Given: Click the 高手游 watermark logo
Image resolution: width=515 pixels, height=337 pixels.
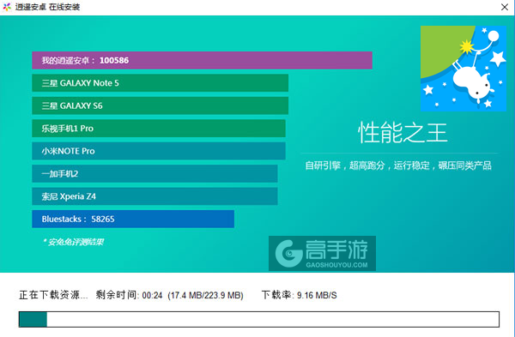Looking at the screenshot, I should (x=322, y=253).
